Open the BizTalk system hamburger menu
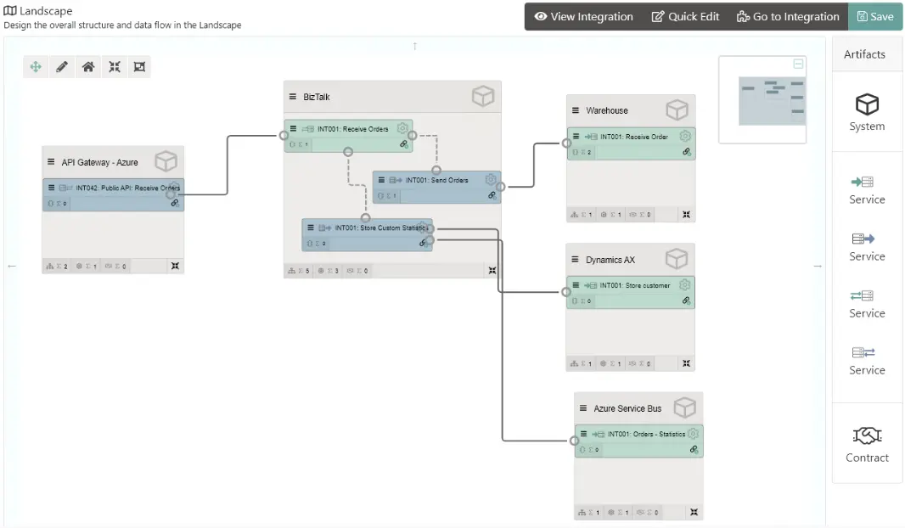This screenshot has width=905, height=528. click(293, 97)
